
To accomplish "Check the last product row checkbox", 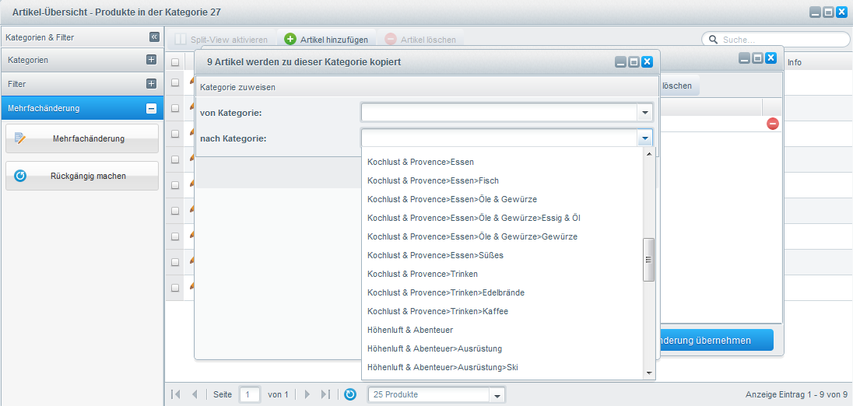I will tap(175, 288).
